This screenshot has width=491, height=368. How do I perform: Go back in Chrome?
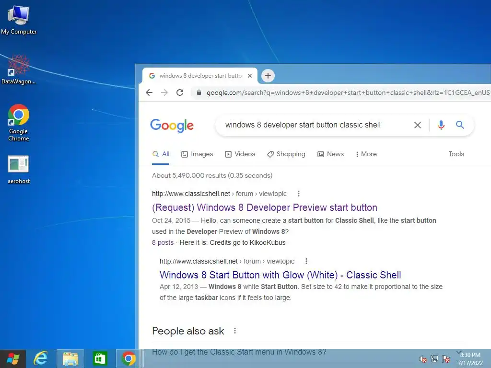tap(149, 92)
